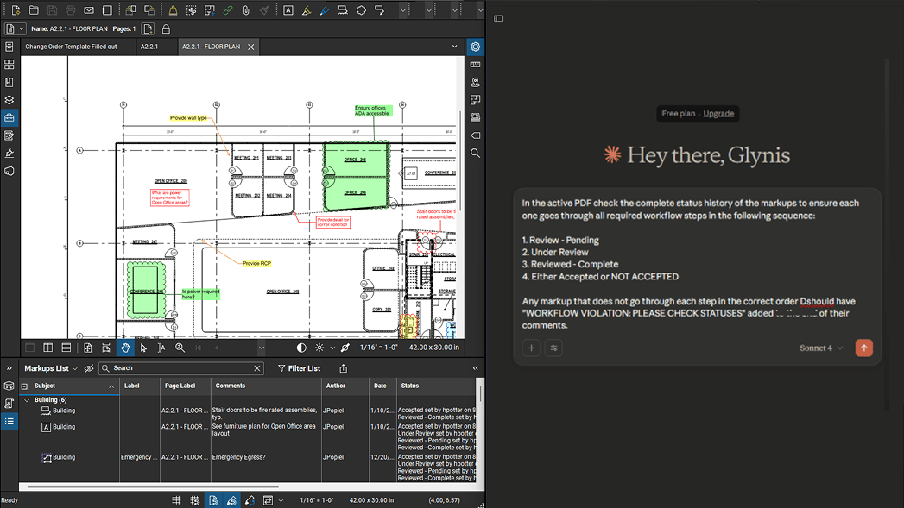Image resolution: width=904 pixels, height=508 pixels.
Task: Toggle the dimmer contrast icon
Action: pos(301,348)
